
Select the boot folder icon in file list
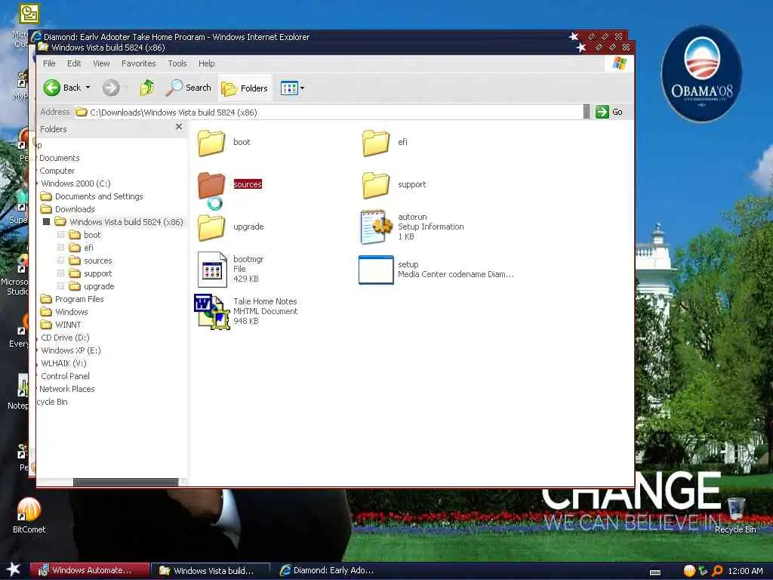point(211,143)
